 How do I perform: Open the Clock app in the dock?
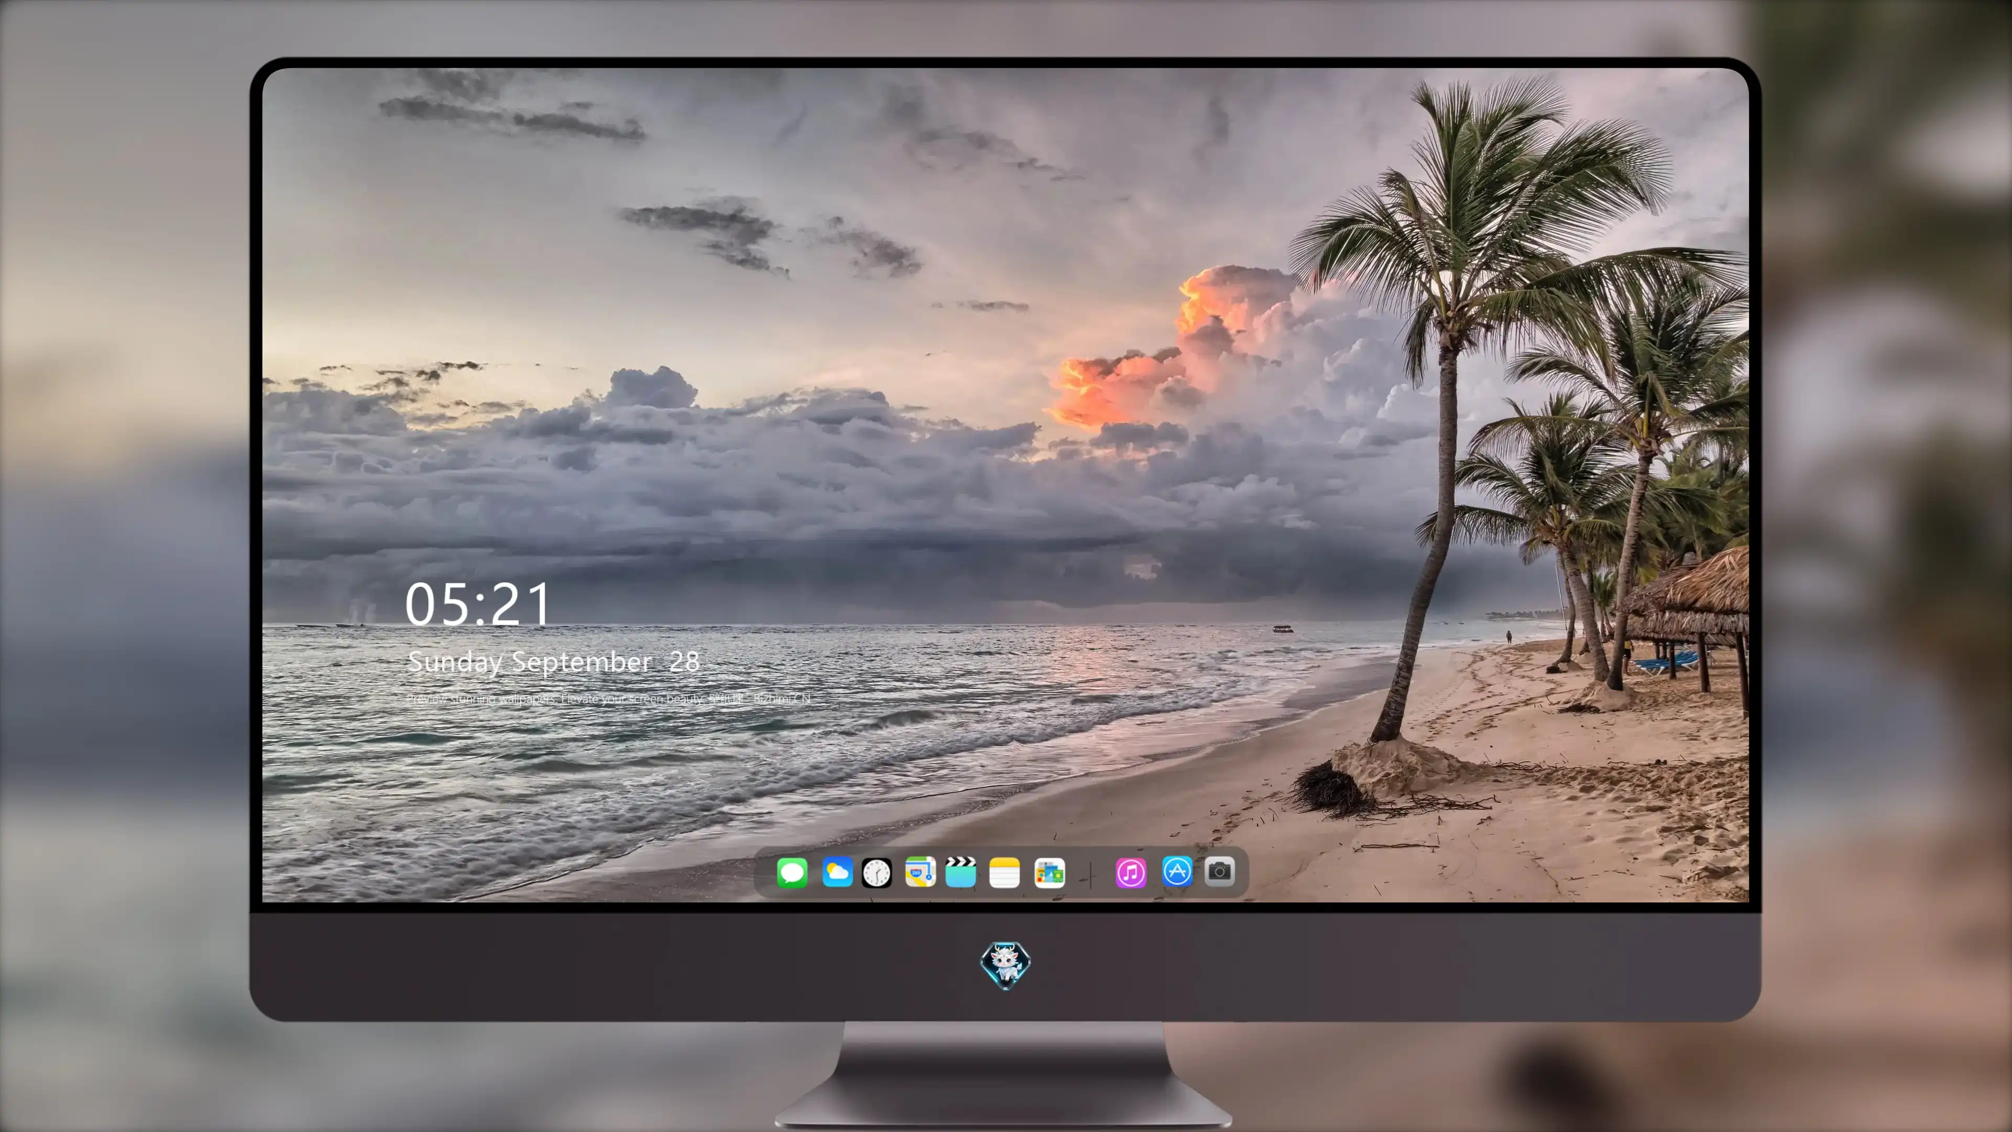pyautogui.click(x=877, y=873)
